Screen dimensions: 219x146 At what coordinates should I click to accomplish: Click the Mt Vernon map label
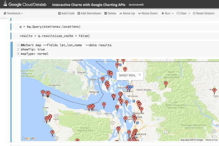pyautogui.click(x=133, y=96)
